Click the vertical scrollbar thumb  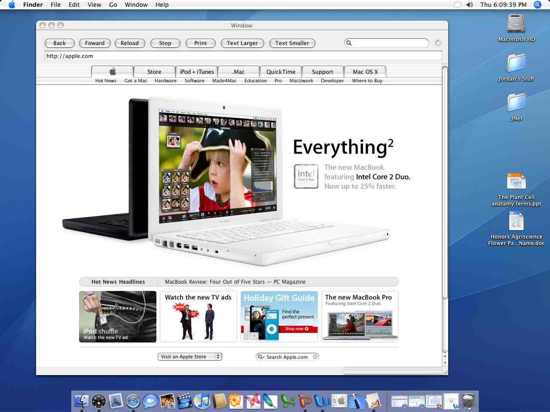coord(445,182)
